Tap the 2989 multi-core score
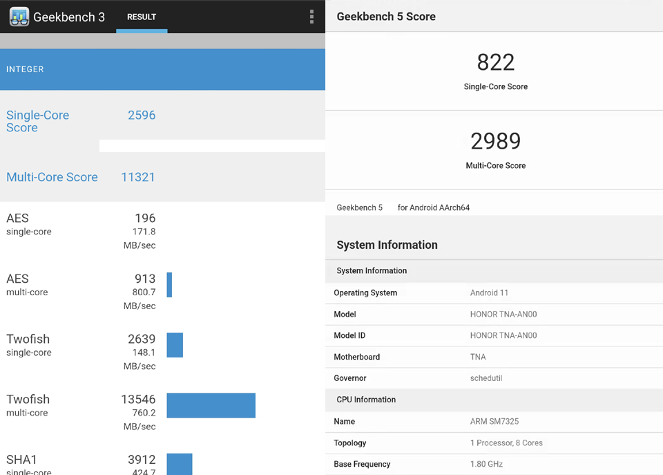Viewport: 663px width, 475px height. tap(496, 142)
